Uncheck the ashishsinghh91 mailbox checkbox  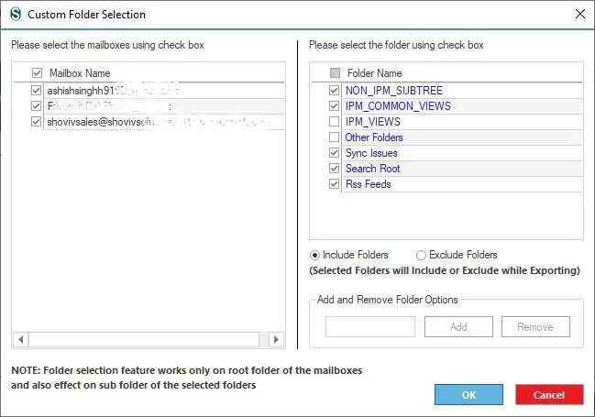[x=36, y=91]
